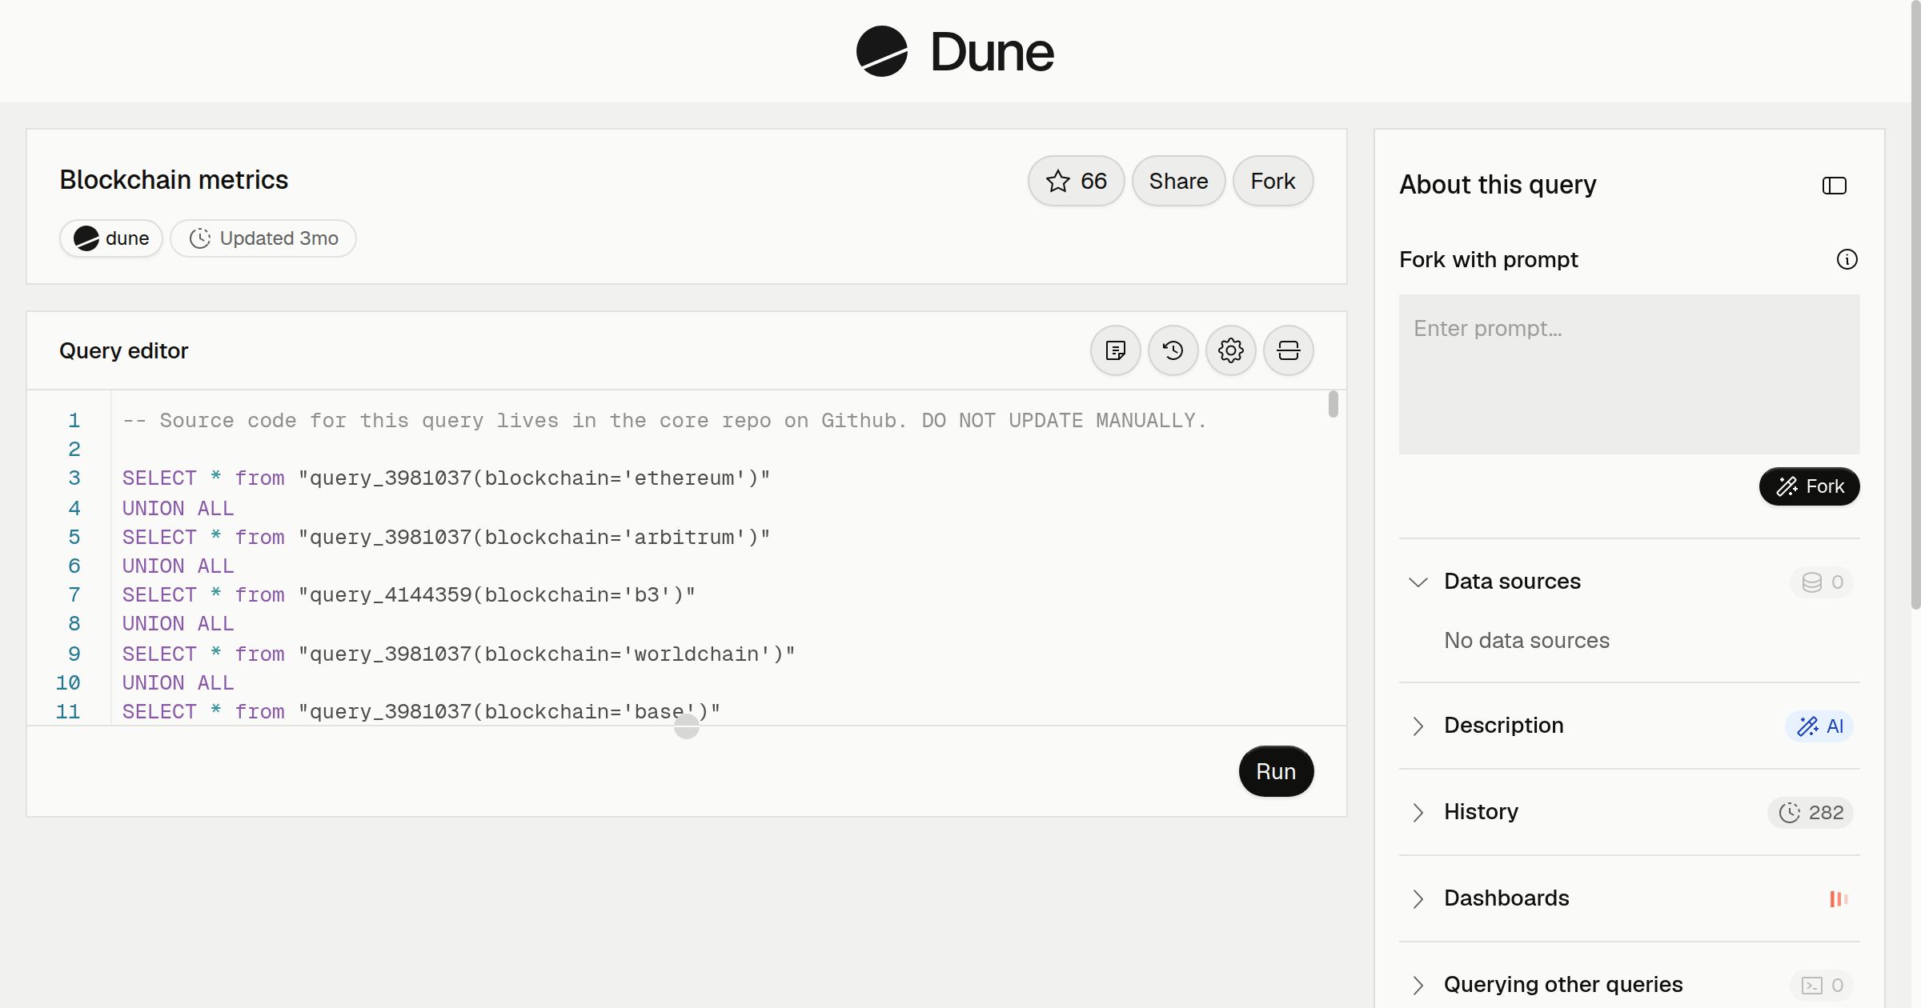Image resolution: width=1921 pixels, height=1008 pixels.
Task: Click the Dune logo at top
Action: [x=955, y=51]
